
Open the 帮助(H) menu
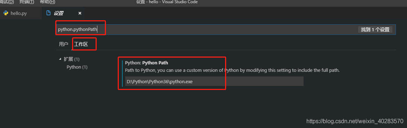coord(47,2)
